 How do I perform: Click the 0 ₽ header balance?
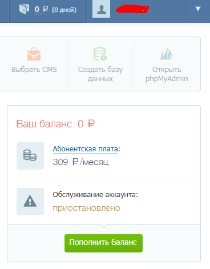pyautogui.click(x=41, y=9)
